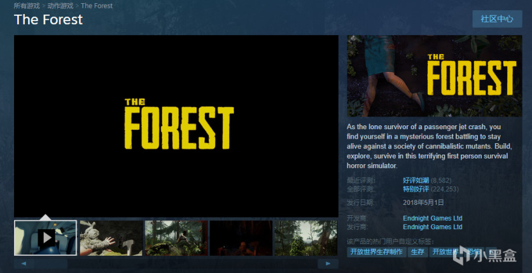Open all reviews 特别好评 link
This screenshot has height=273, width=532.
click(x=416, y=189)
